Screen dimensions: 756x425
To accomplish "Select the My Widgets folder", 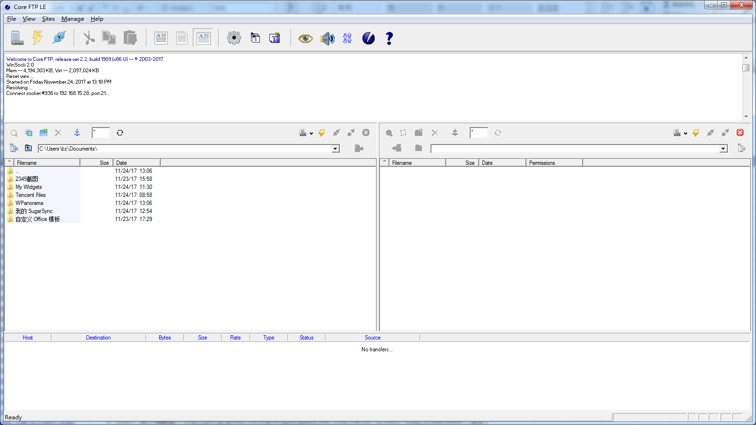I will (28, 187).
